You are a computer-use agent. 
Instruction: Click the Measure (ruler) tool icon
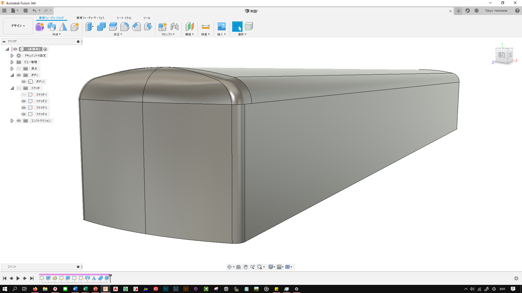pyautogui.click(x=206, y=27)
